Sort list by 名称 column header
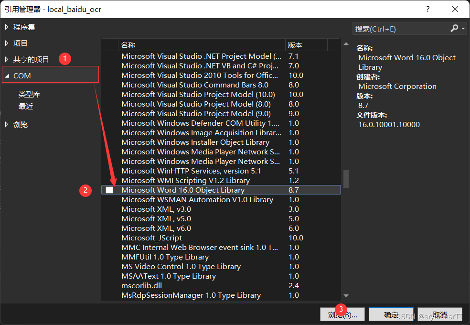Viewport: 470px width, 325px height. point(202,45)
